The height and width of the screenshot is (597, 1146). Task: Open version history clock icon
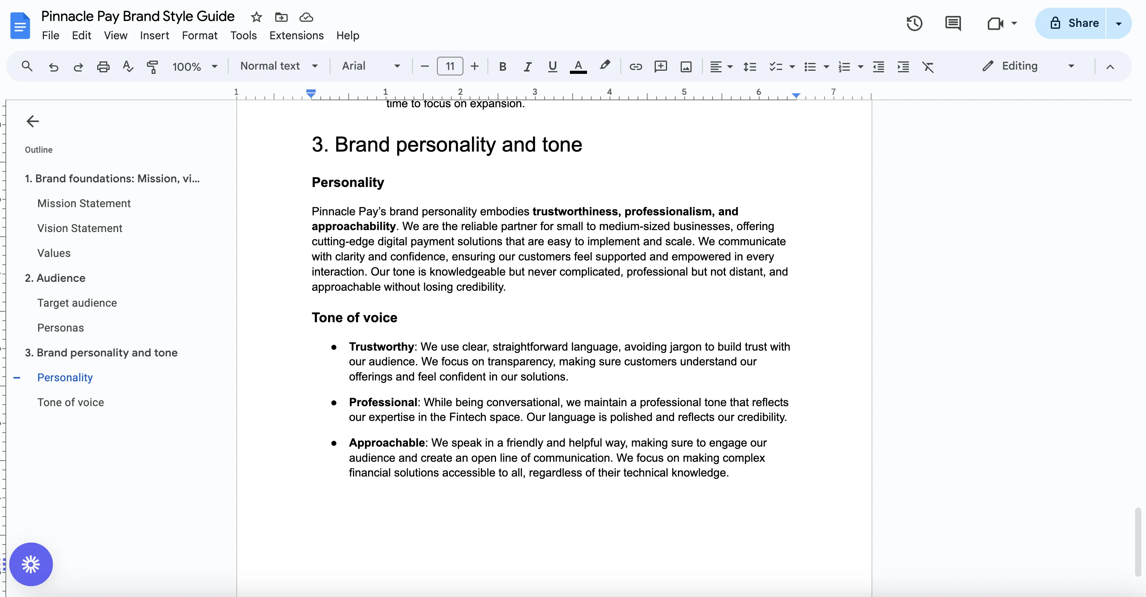914,23
